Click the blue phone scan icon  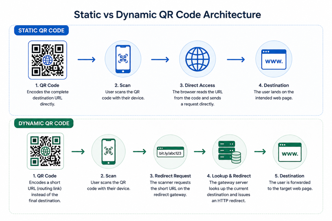123,59
